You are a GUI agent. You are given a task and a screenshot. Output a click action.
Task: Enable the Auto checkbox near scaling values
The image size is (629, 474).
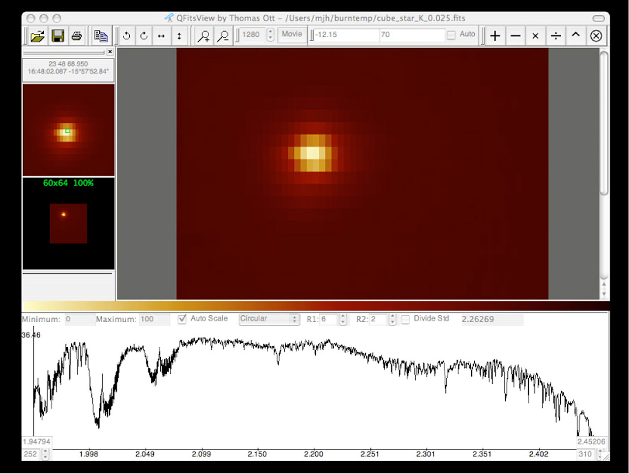click(450, 34)
